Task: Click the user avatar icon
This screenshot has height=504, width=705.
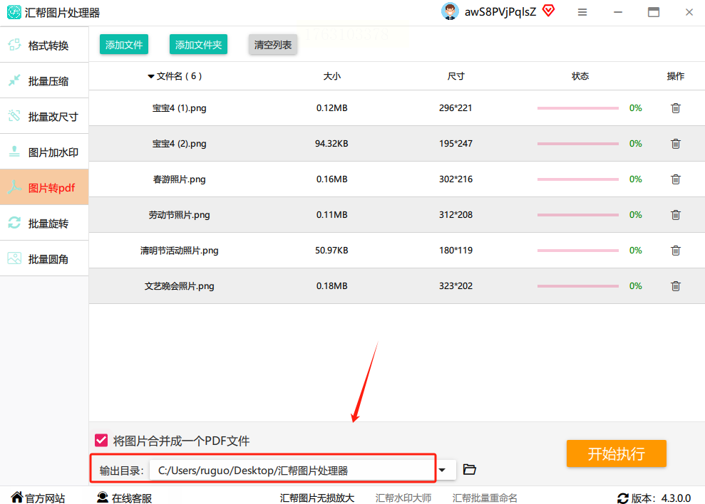Action: point(450,12)
